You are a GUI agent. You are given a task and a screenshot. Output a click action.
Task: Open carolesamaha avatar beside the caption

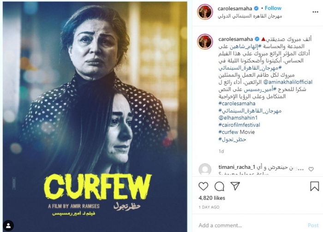click(x=205, y=42)
